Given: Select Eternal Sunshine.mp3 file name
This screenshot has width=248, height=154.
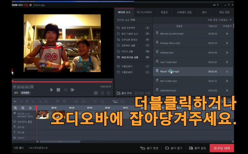Looking at the screenshot, I should point(172,34).
